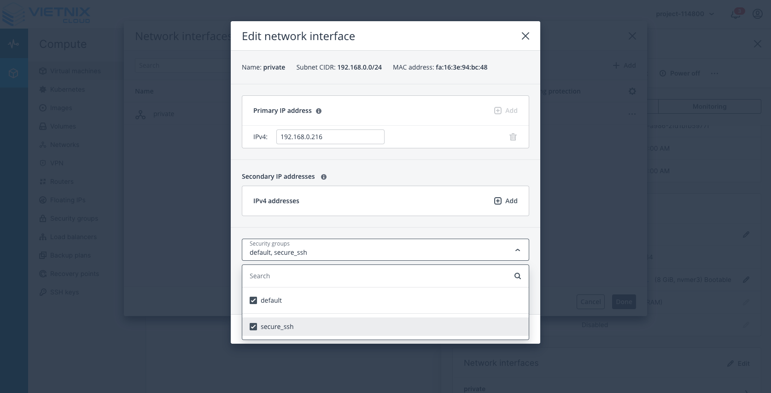Switch to the Monitoring tab

coord(709,106)
